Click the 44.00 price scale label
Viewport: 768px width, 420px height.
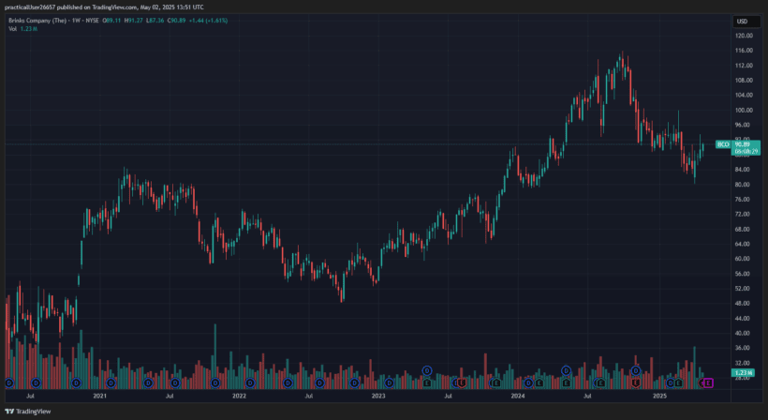pyautogui.click(x=744, y=318)
